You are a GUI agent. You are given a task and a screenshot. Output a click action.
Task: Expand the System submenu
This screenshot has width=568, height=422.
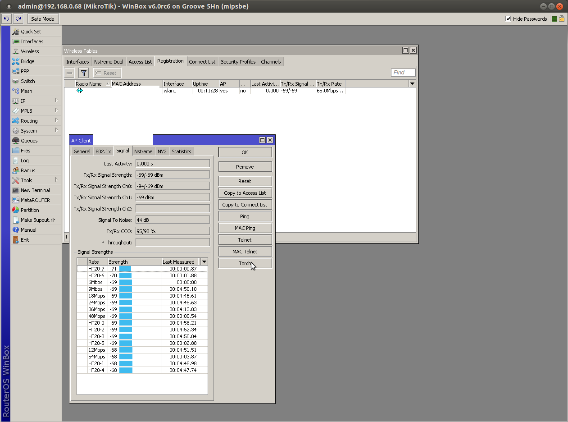coord(56,130)
